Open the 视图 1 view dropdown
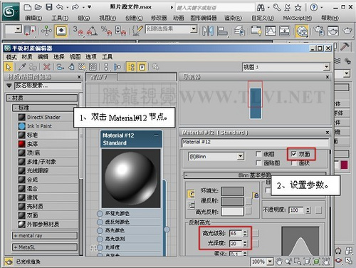 [x=327, y=67]
